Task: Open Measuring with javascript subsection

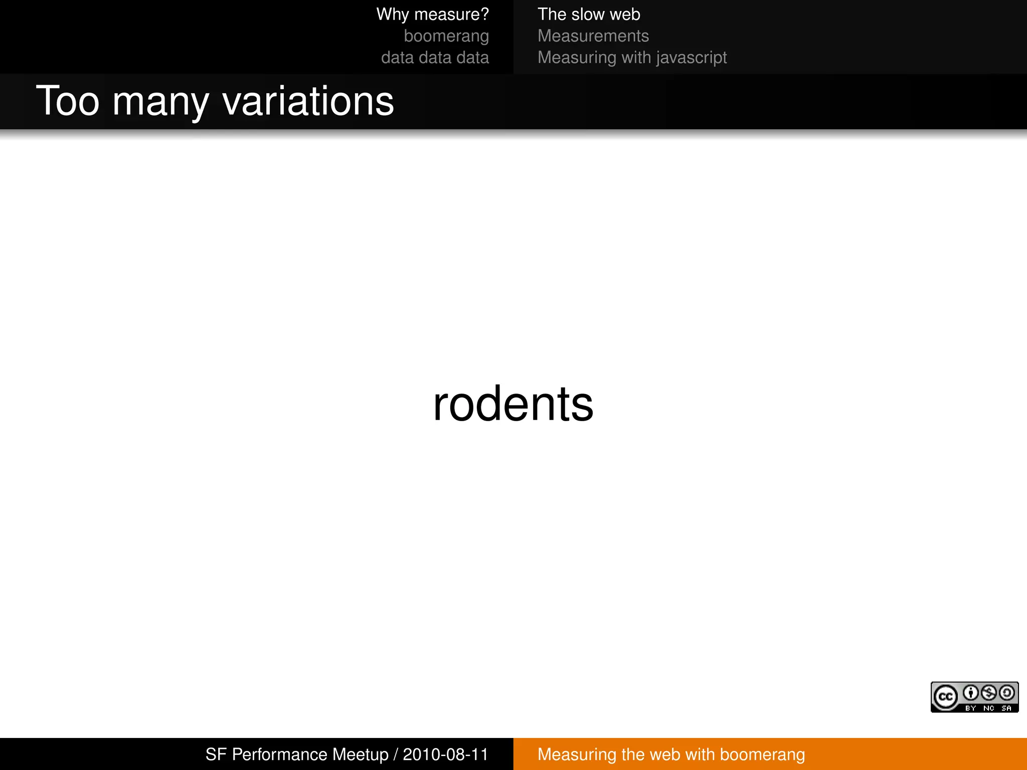Action: pyautogui.click(x=632, y=58)
